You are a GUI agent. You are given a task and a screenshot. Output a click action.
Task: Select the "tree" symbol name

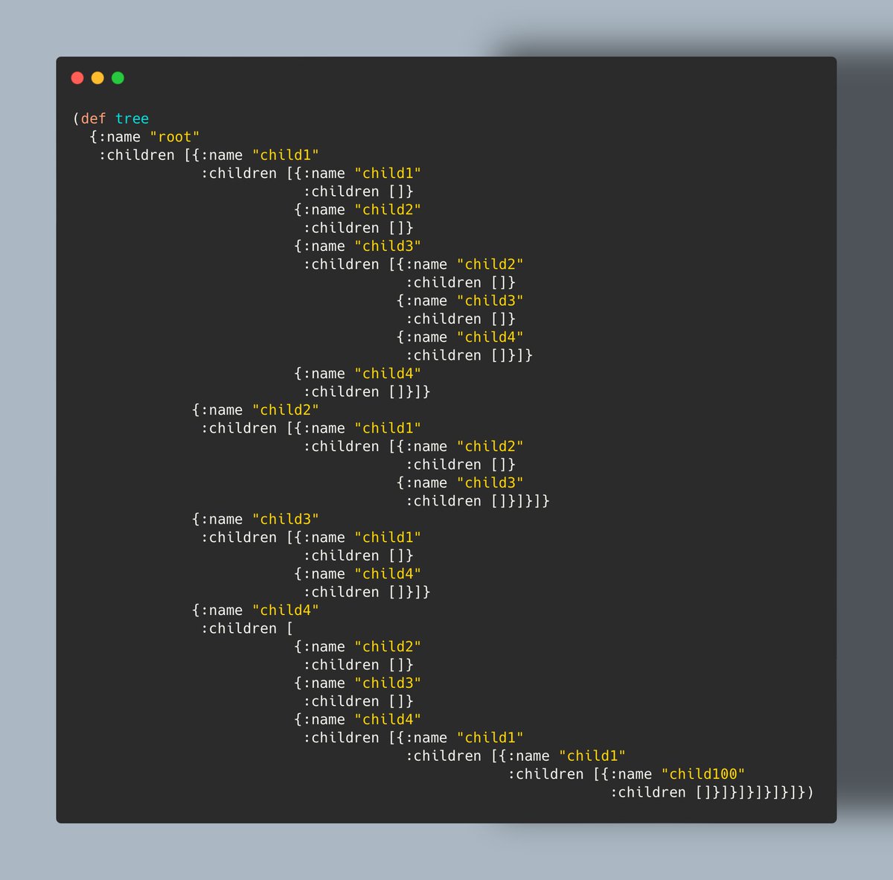point(132,118)
